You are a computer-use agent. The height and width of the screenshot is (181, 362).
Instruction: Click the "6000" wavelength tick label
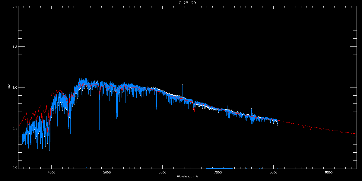(162, 173)
